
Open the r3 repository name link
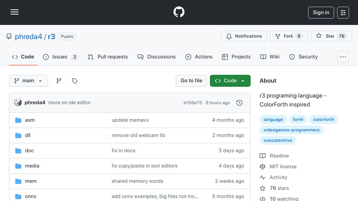pyautogui.click(x=51, y=36)
